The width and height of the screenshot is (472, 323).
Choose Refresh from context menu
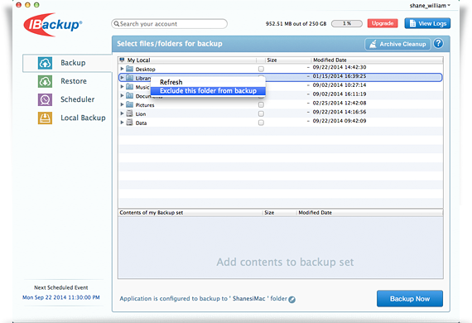208,82
